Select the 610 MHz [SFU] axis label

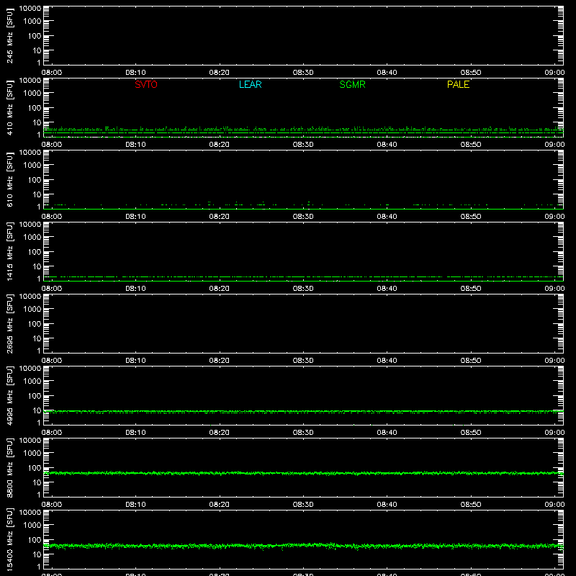pos(9,179)
